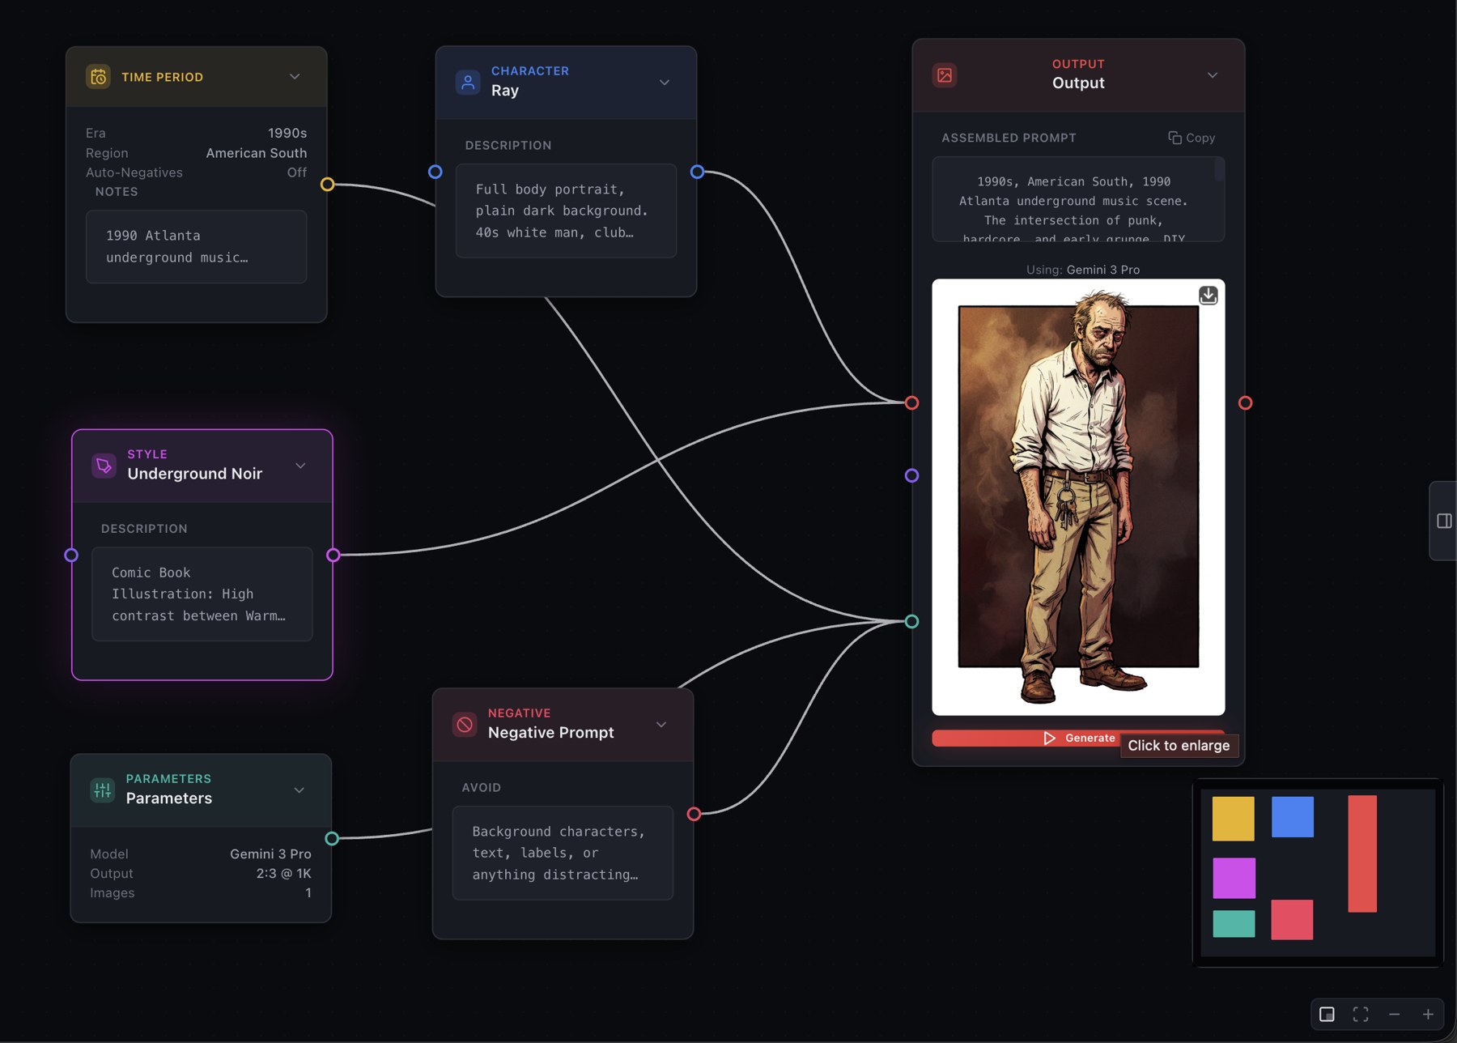Click the Output node right red port
This screenshot has width=1457, height=1043.
[x=1245, y=402]
